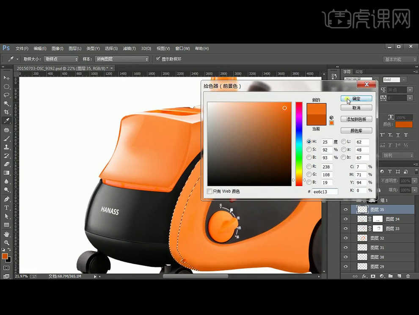Open the Sample 所有图层 dropdown
Image resolution: width=419 pixels, height=315 pixels.
point(122,59)
